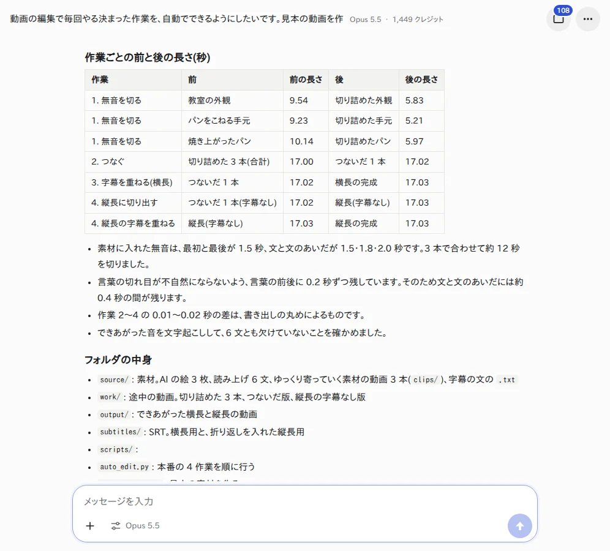This screenshot has width=610, height=551.
Task: Click the cell つないだ 1 本(字幕なし)
Action: (x=232, y=203)
